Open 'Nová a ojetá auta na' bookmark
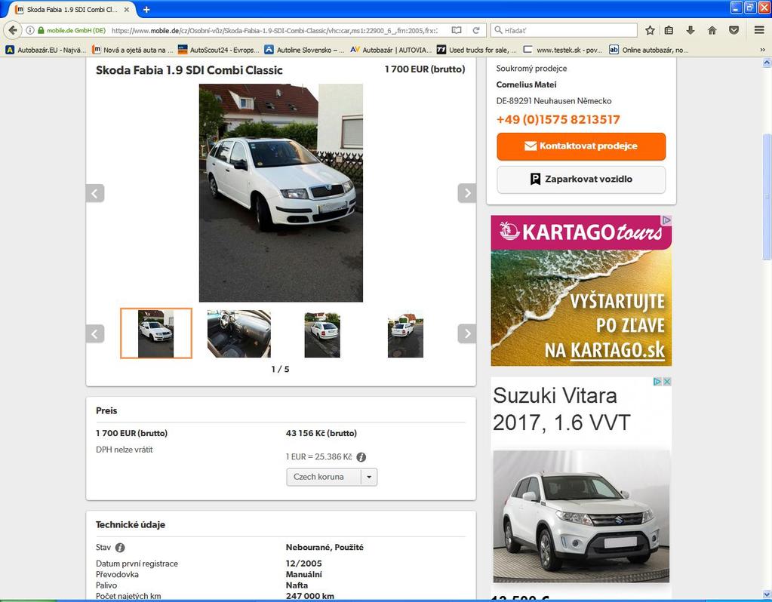 133,50
